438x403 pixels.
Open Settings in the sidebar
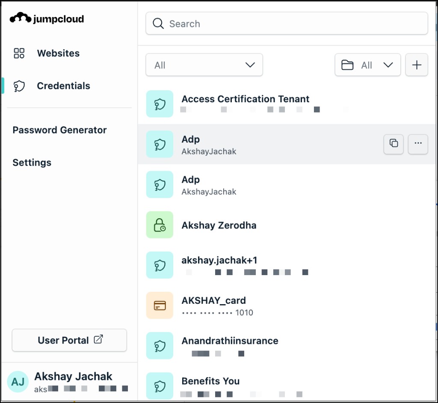(32, 163)
